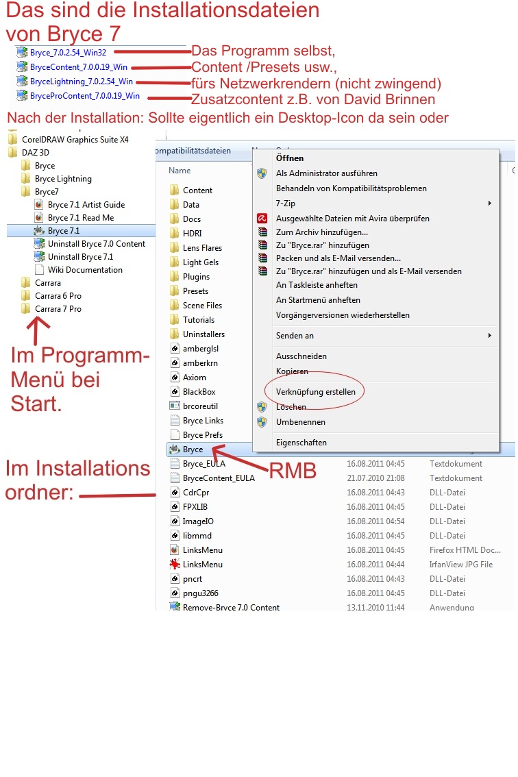Click the Content folder icon
Image resolution: width=518 pixels, height=777 pixels.
(175, 190)
